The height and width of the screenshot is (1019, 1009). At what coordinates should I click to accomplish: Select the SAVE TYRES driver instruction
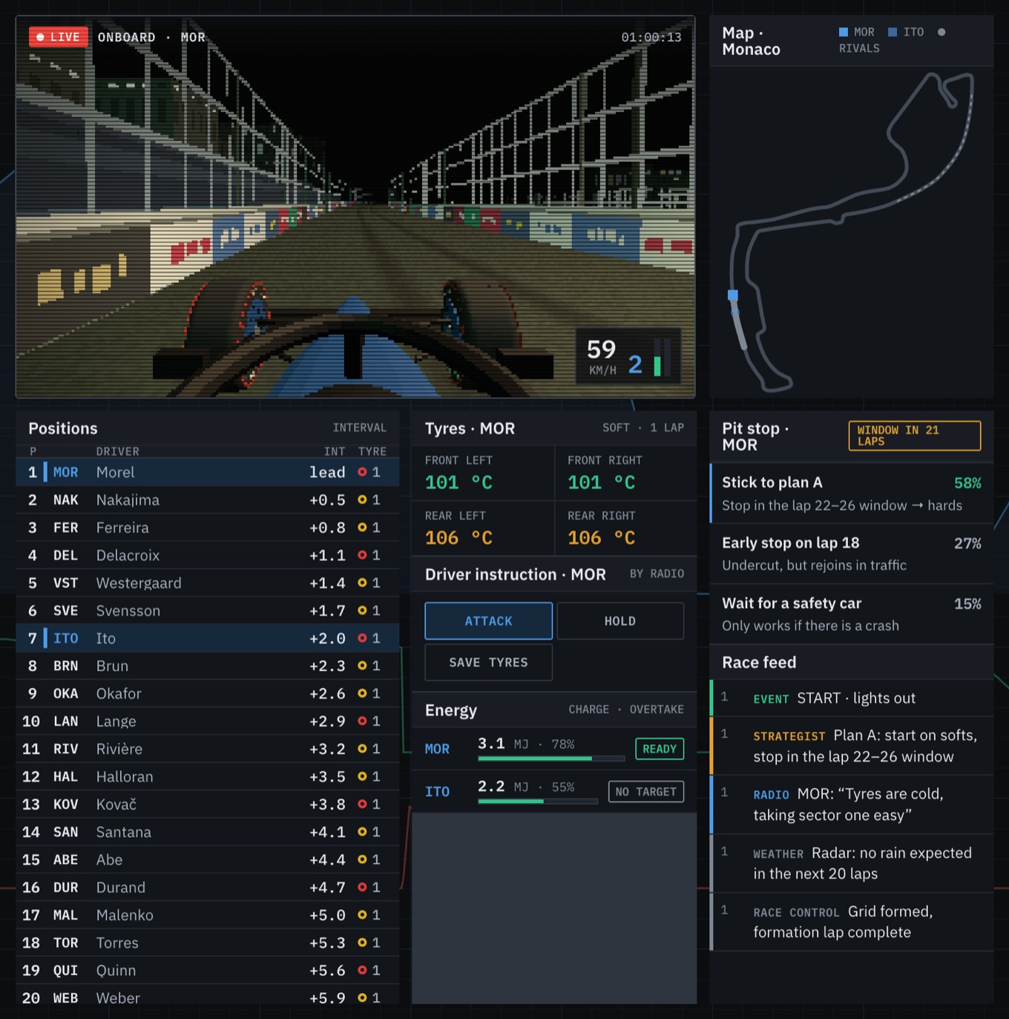pos(488,662)
